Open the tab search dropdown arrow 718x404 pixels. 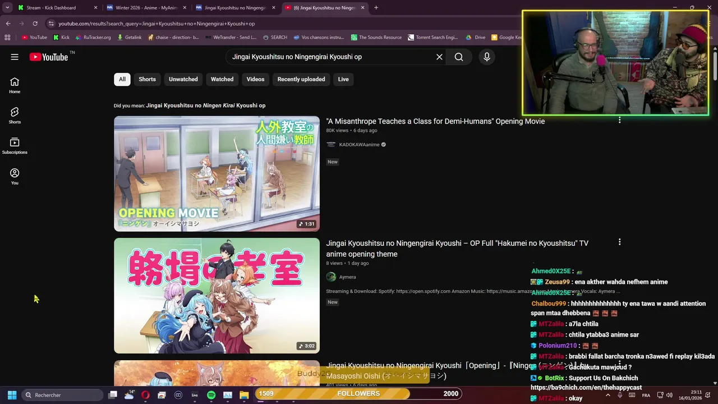(x=7, y=8)
